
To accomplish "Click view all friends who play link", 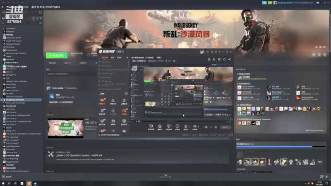I will 314,131.
